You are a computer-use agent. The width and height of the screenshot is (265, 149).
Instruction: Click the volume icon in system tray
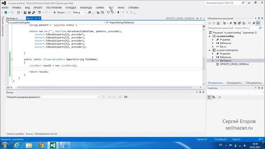point(245,145)
